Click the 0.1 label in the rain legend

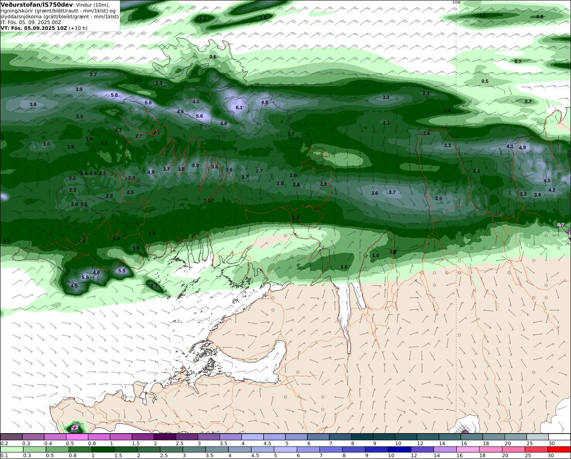click(4, 456)
